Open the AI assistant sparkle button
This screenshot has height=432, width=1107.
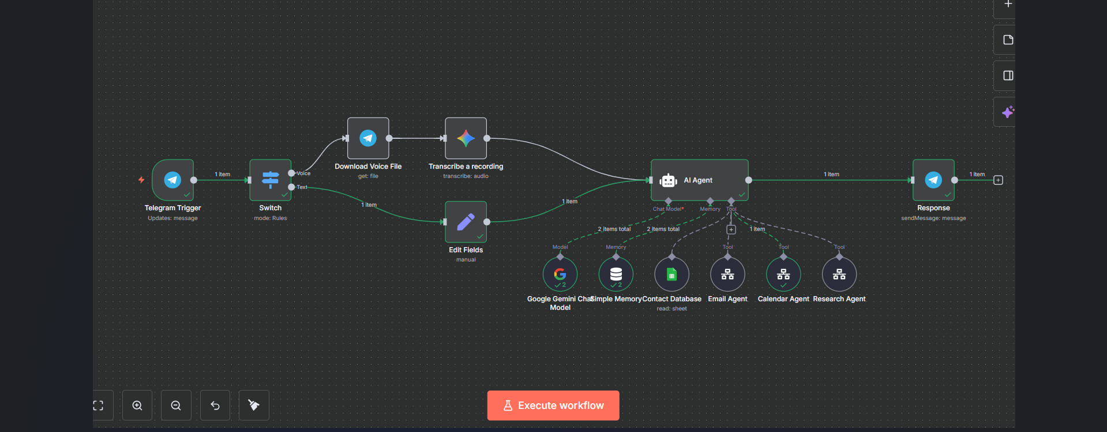click(1007, 112)
